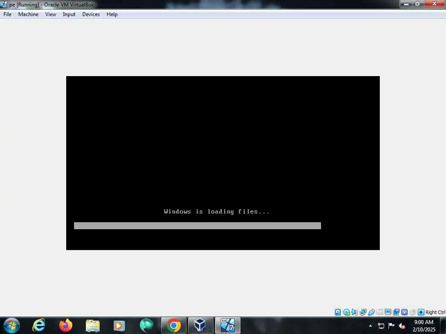This screenshot has height=334, width=446.
Task: Click the network adapters indicator icon
Action: [x=363, y=312]
